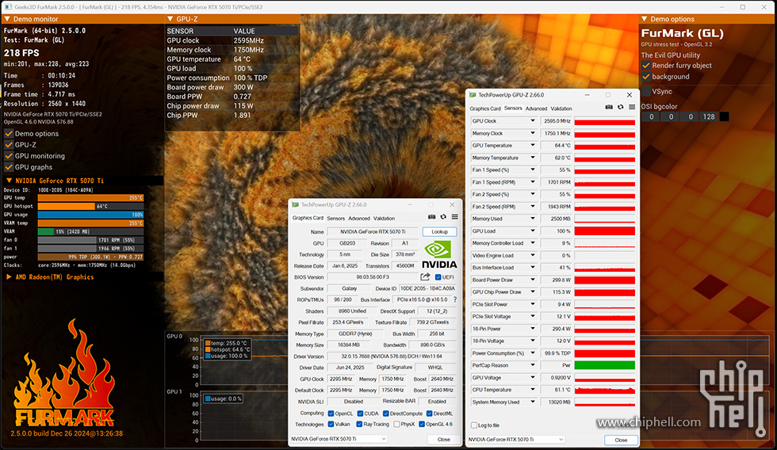
Task: Click Chip PPW row in GPU-Z overlay
Action: [232, 116]
